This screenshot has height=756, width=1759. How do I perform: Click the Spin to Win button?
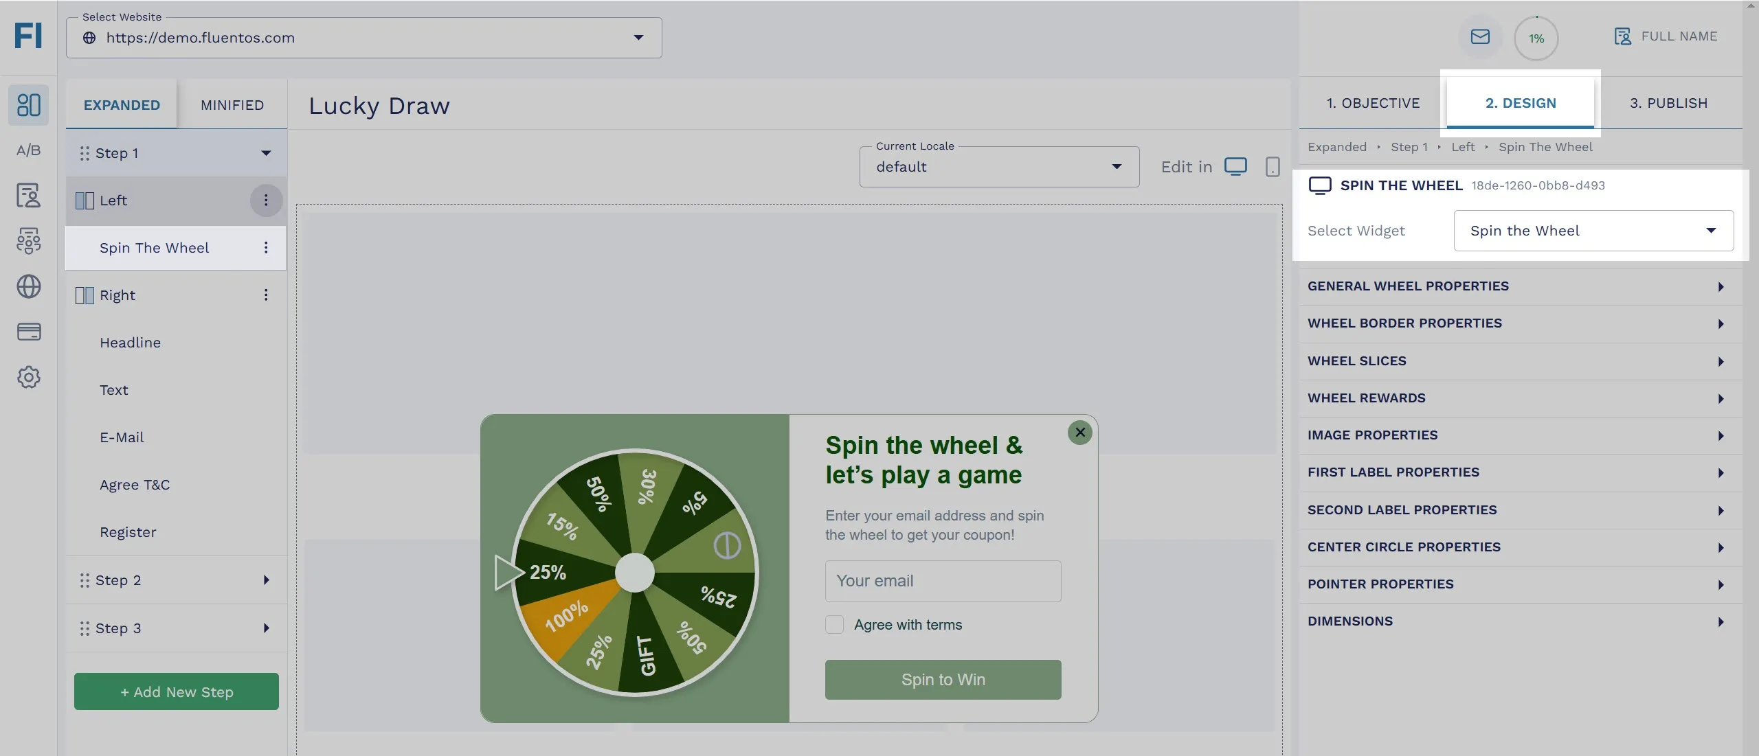coord(943,680)
